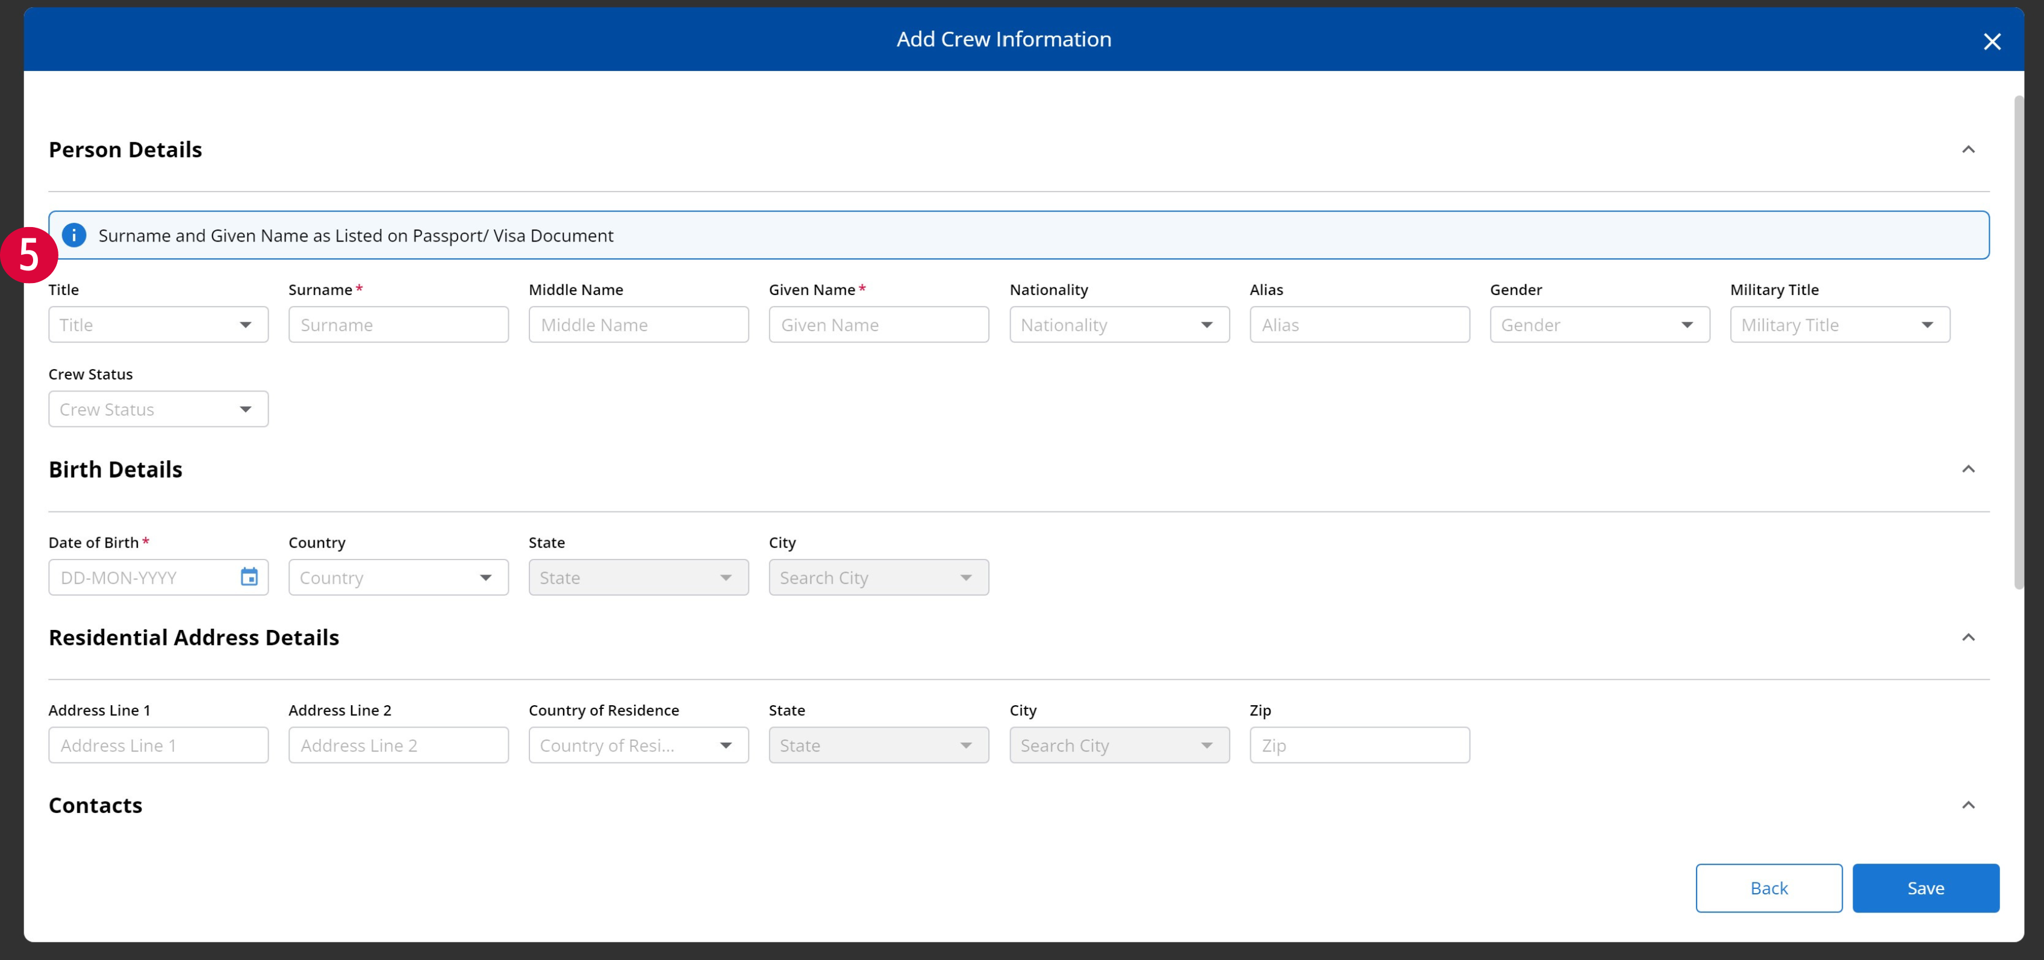Focus the Zip input field
The width and height of the screenshot is (2044, 960).
[x=1359, y=745]
